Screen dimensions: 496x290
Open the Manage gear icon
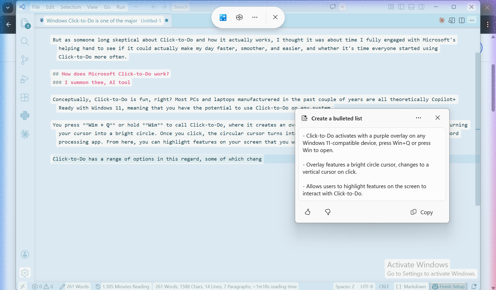(x=25, y=273)
